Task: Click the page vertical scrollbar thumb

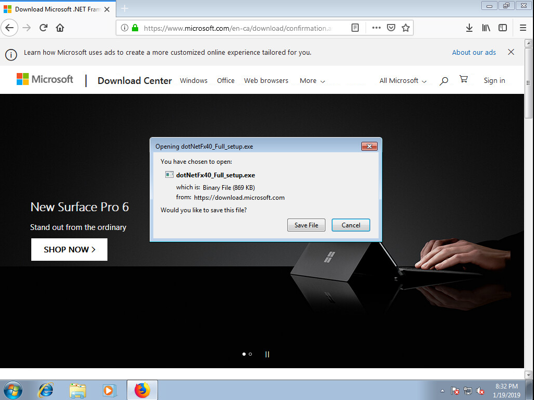Action: (528, 83)
